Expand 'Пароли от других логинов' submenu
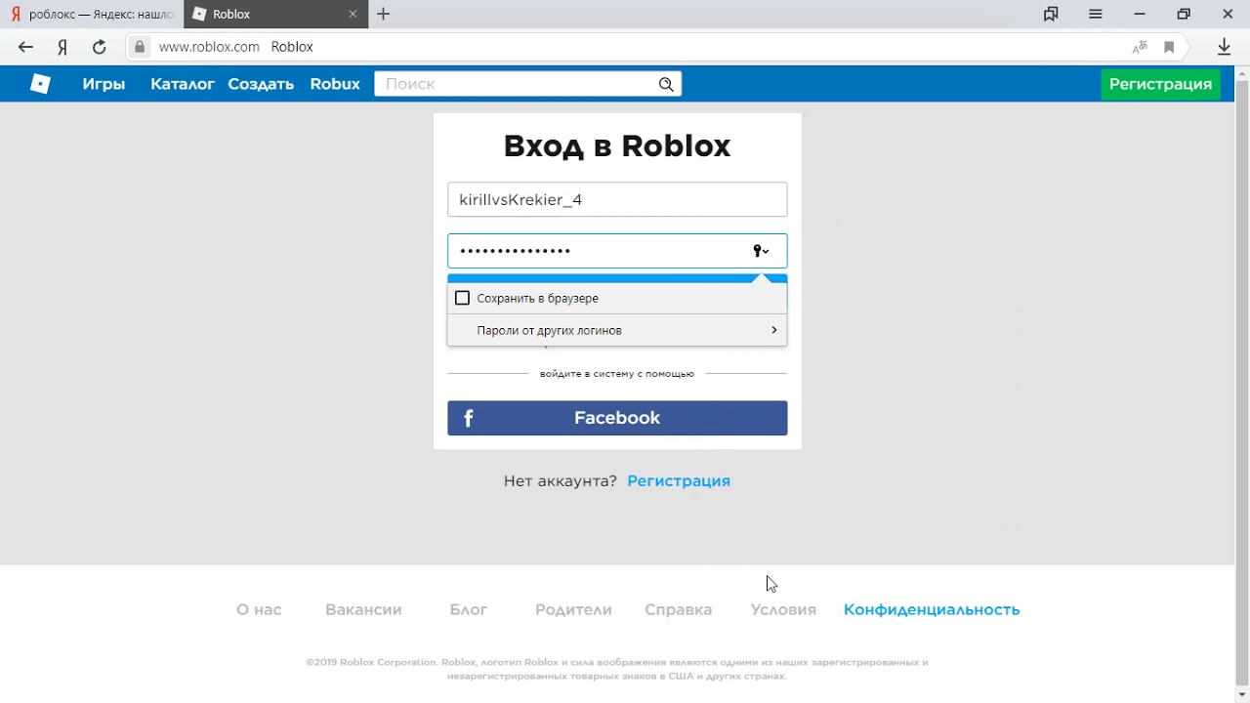 pyautogui.click(x=617, y=330)
